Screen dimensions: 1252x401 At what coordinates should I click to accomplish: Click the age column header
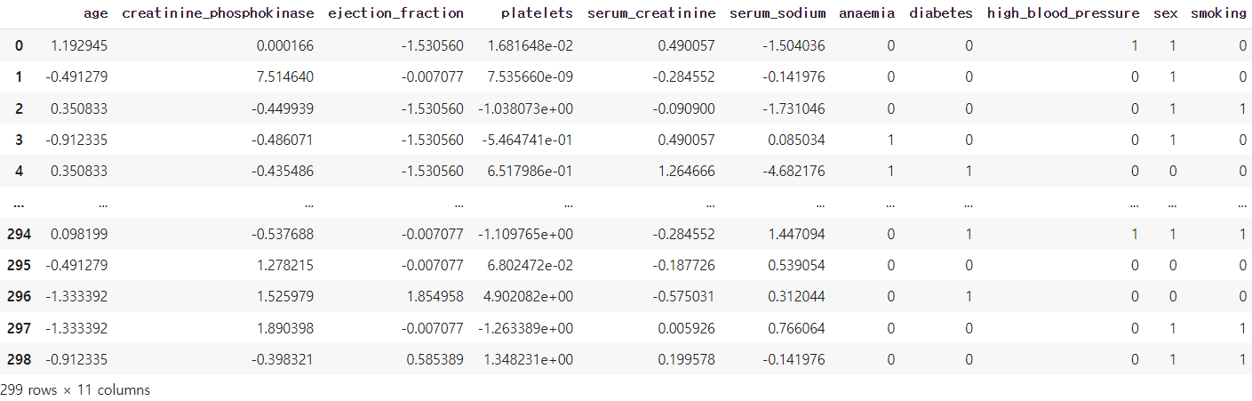click(95, 13)
